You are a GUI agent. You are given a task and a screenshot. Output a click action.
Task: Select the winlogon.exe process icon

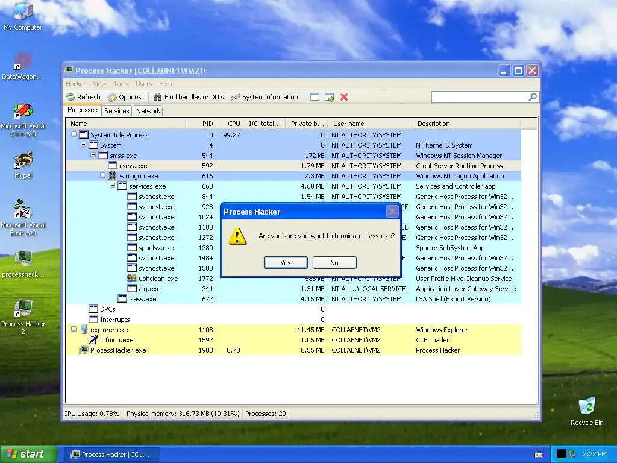click(x=113, y=175)
